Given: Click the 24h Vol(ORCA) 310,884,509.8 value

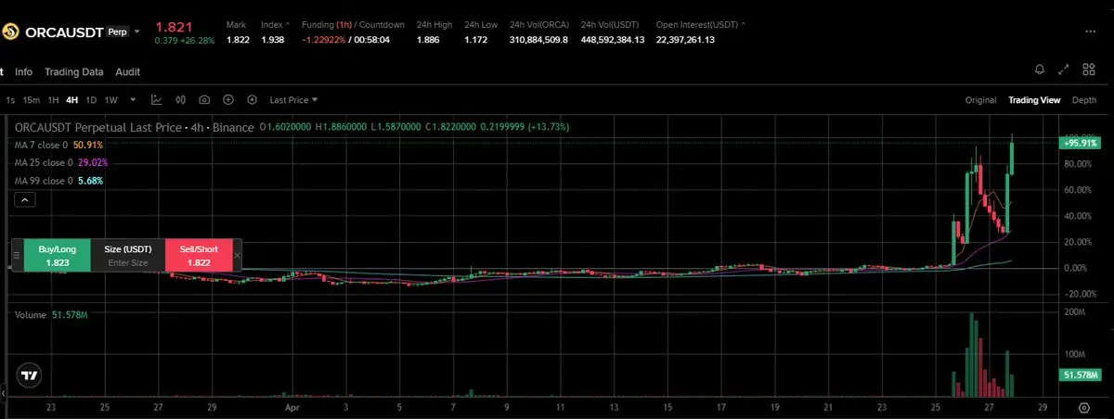Looking at the screenshot, I should 538,39.
